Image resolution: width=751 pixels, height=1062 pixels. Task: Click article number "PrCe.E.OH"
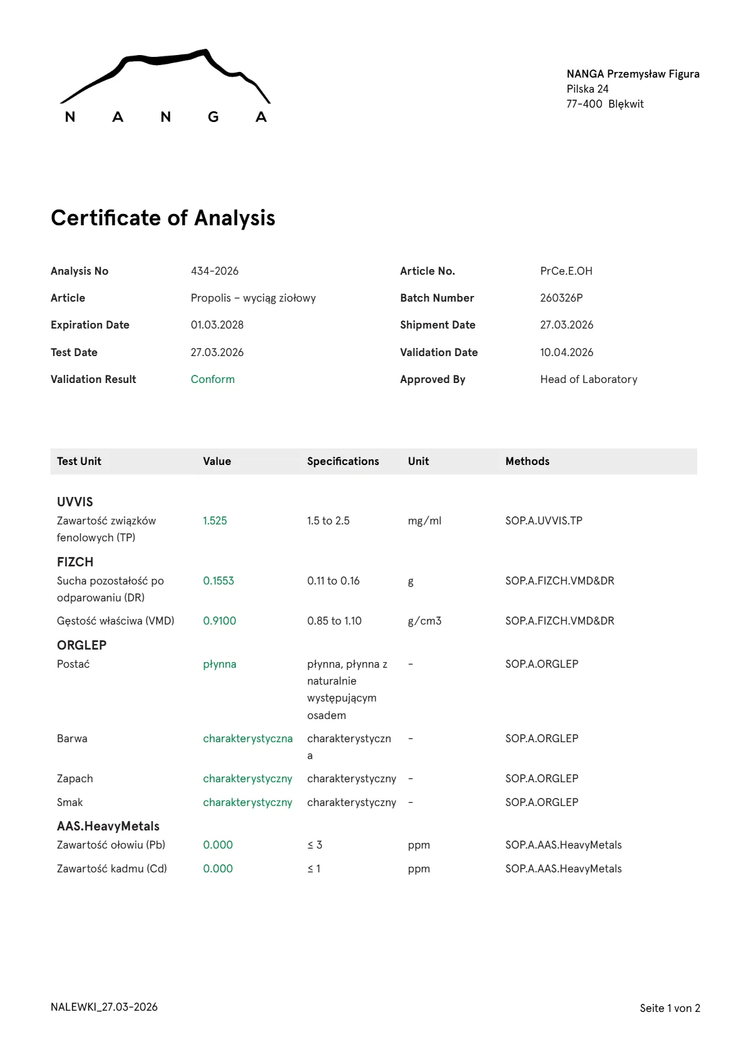(x=566, y=271)
